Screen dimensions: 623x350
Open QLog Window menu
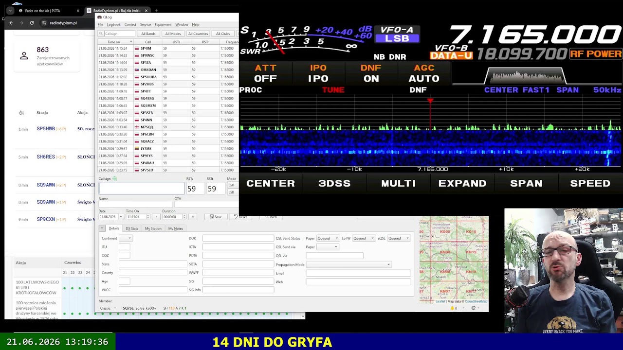[182, 25]
